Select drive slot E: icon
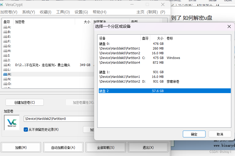Viewport: 235px width, 156px height. coord(5,37)
